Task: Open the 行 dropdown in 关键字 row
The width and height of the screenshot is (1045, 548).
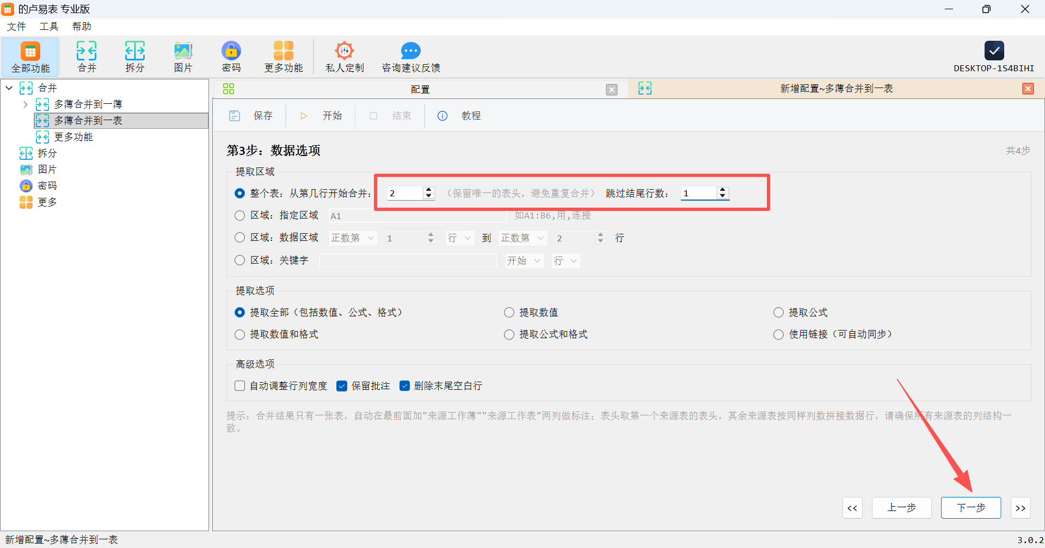Action: click(x=565, y=261)
